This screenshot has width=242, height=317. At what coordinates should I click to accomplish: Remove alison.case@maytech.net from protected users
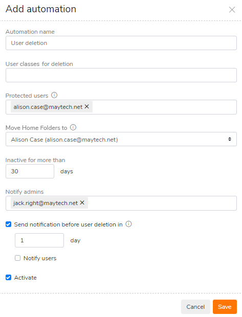(x=87, y=106)
